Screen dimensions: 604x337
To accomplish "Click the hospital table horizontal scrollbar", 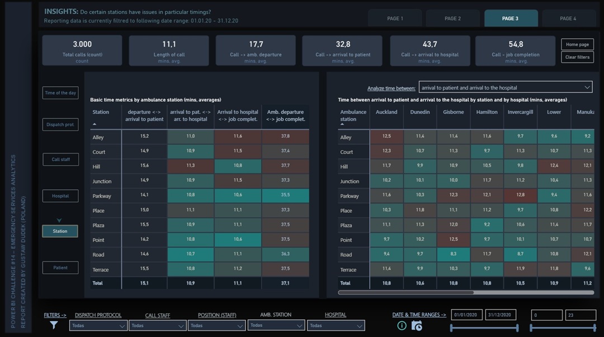I will 406,292.
